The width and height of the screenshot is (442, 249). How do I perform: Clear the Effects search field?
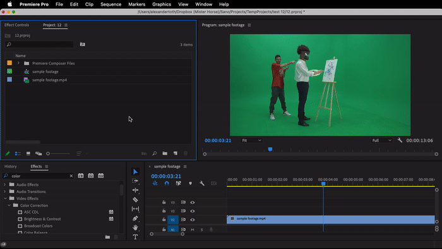tap(71, 176)
